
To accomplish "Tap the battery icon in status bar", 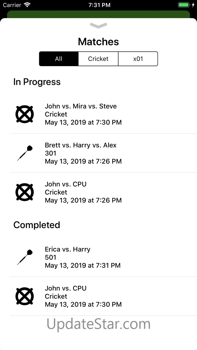I will [184, 5].
